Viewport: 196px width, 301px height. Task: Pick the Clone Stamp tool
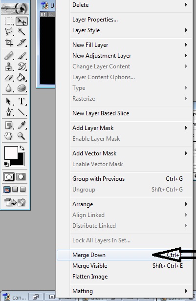pos(9,66)
